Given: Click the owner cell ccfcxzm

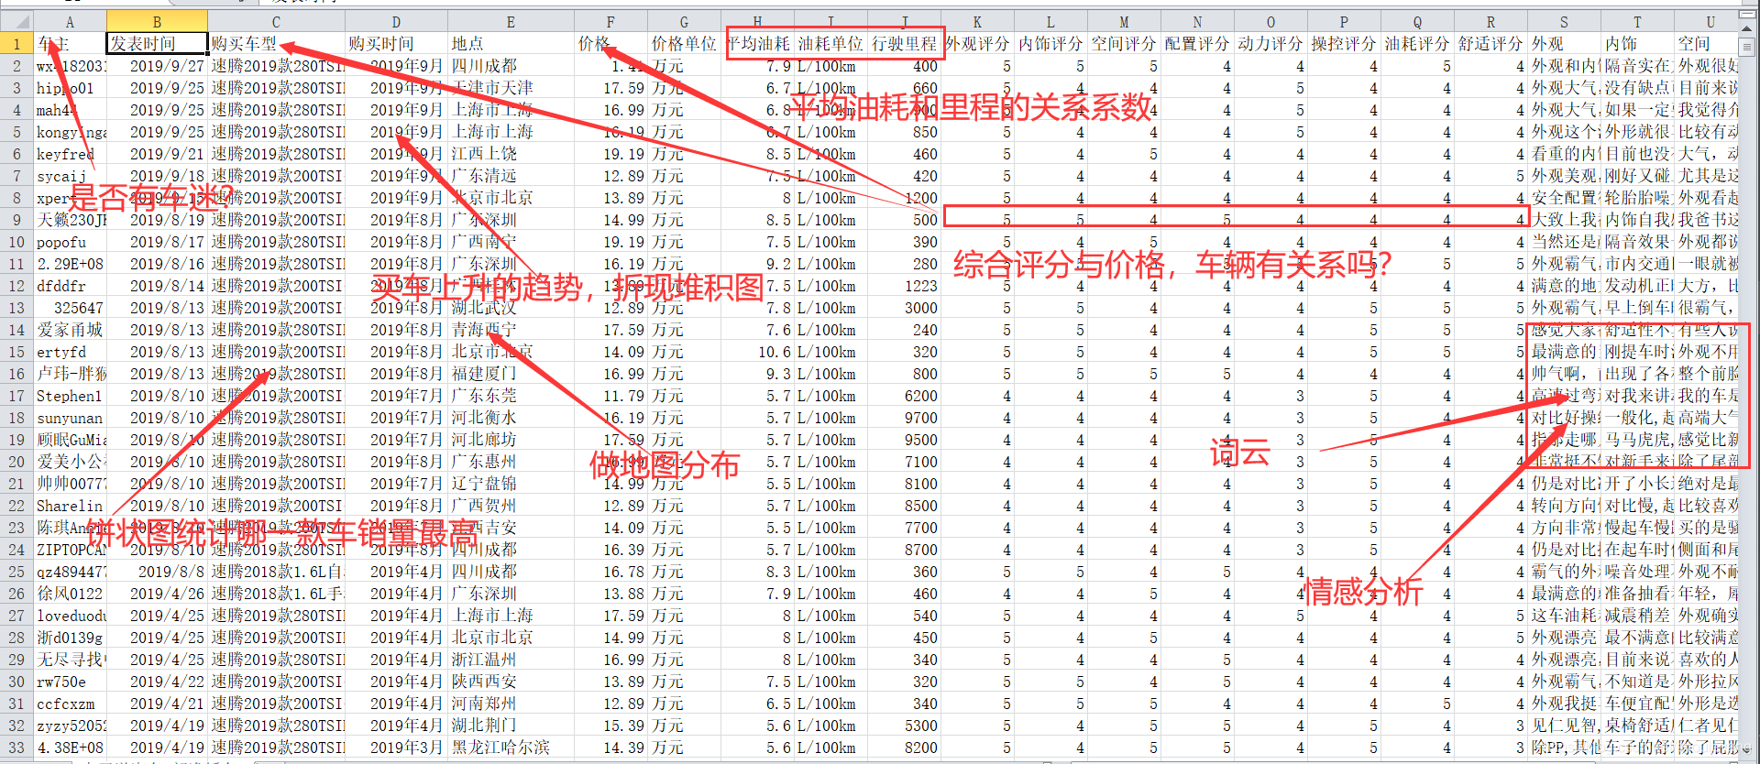Looking at the screenshot, I should [70, 704].
